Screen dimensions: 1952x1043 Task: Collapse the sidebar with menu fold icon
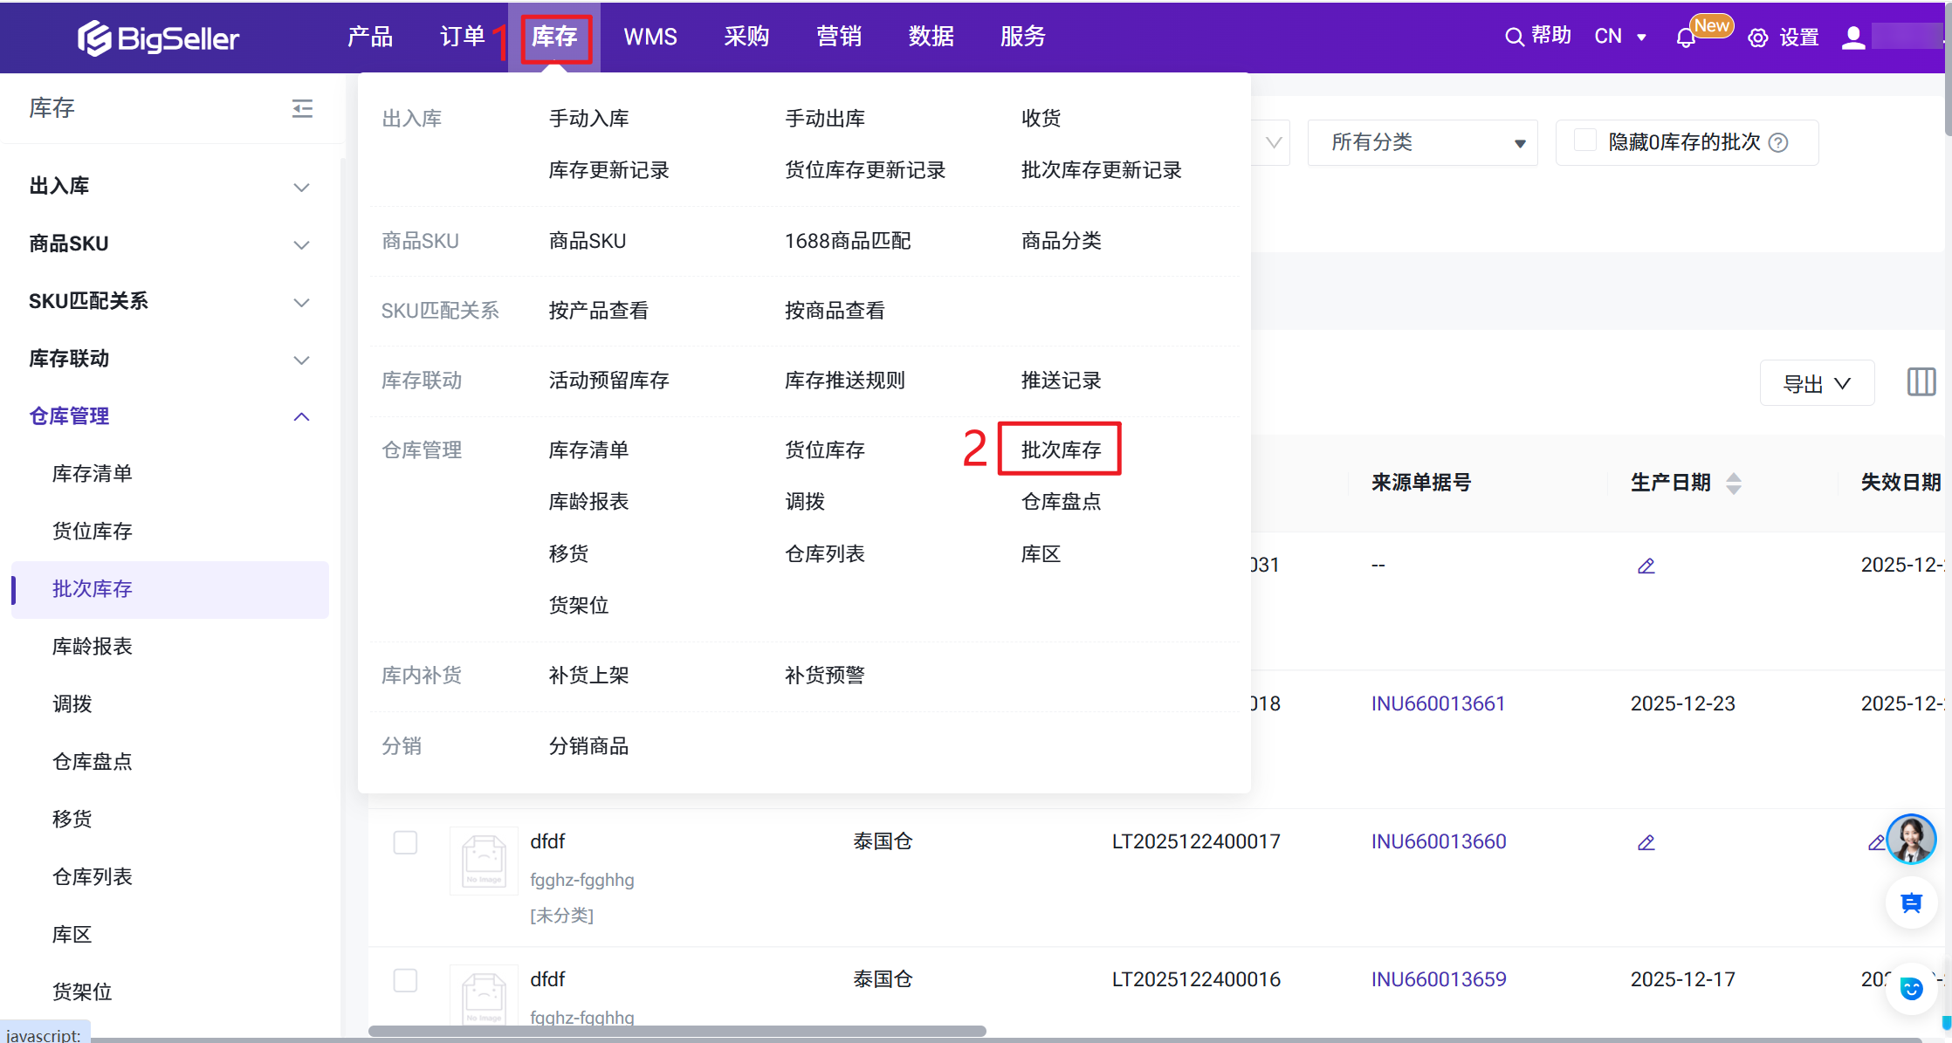[x=302, y=108]
